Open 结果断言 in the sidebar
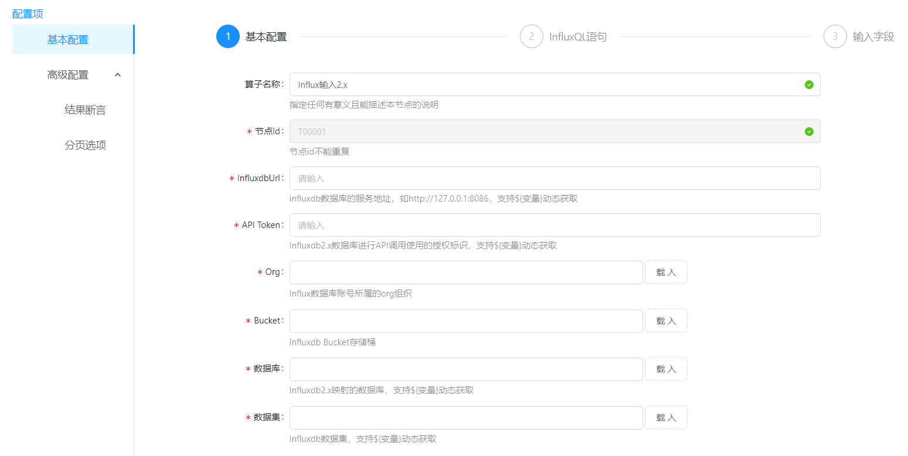This screenshot has width=908, height=456. (85, 110)
